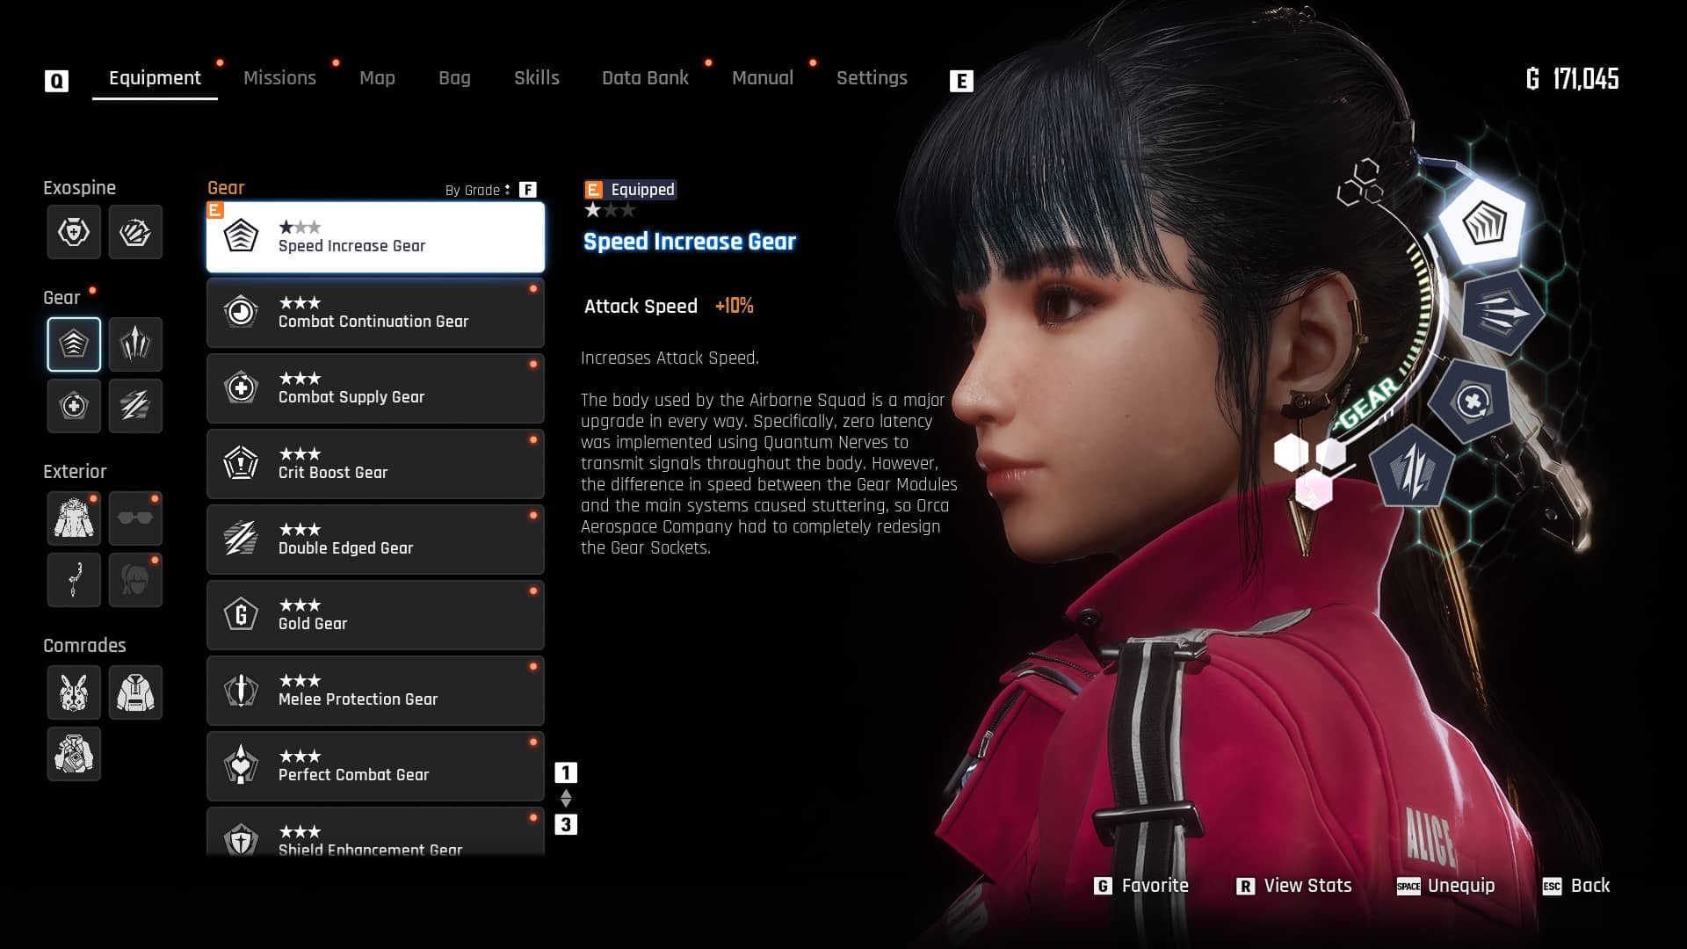Select the hoodie Comrades slot

[135, 692]
